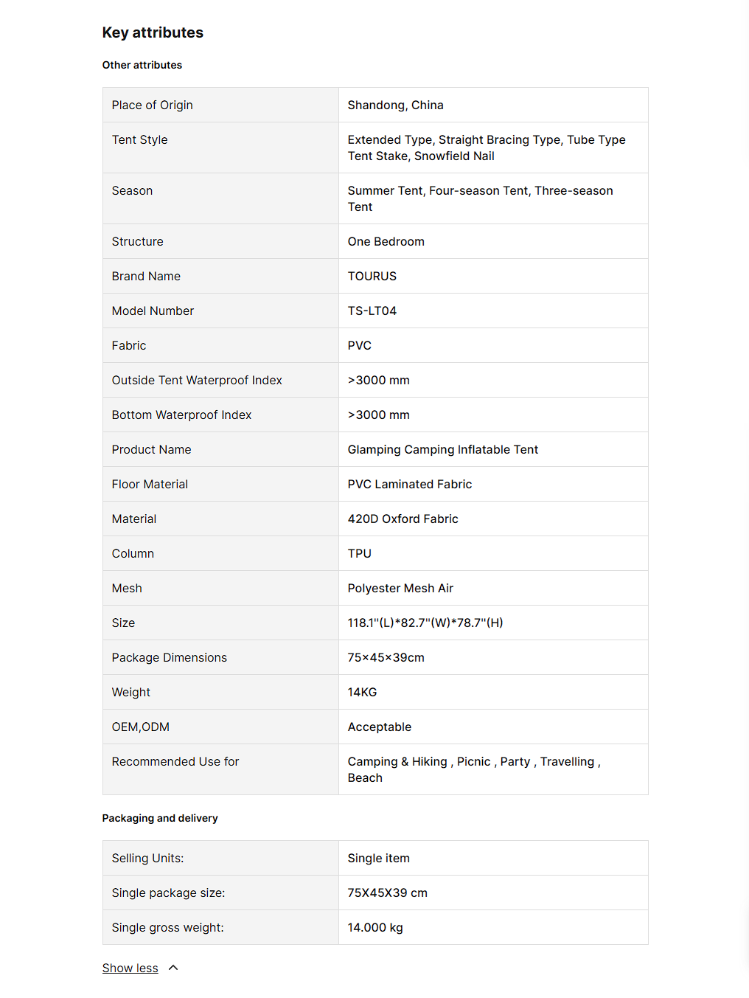Click the "PVC Laminated Fabric" floor material value
The width and height of the screenshot is (749, 998).
[409, 484]
